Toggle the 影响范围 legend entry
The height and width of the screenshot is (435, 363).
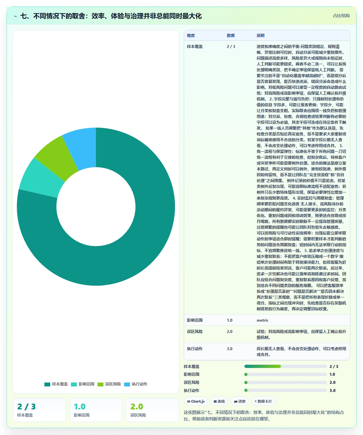(83, 384)
